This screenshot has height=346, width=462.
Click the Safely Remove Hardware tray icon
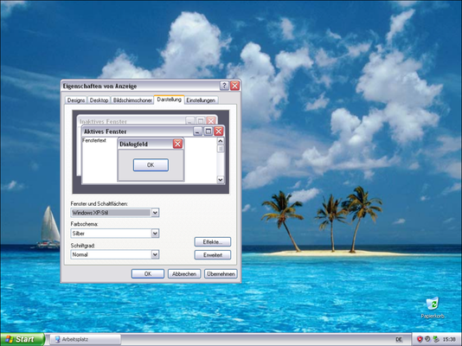[x=435, y=339]
